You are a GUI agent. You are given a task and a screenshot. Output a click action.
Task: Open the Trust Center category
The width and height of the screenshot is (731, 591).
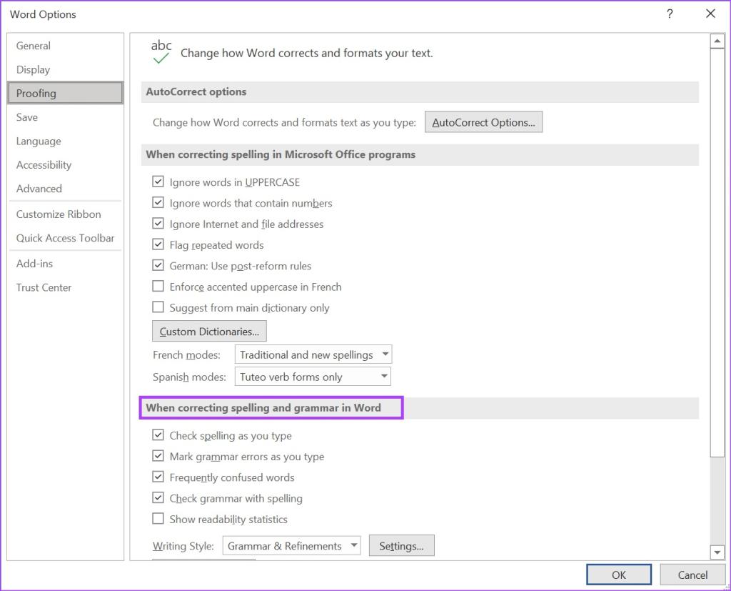(x=65, y=287)
